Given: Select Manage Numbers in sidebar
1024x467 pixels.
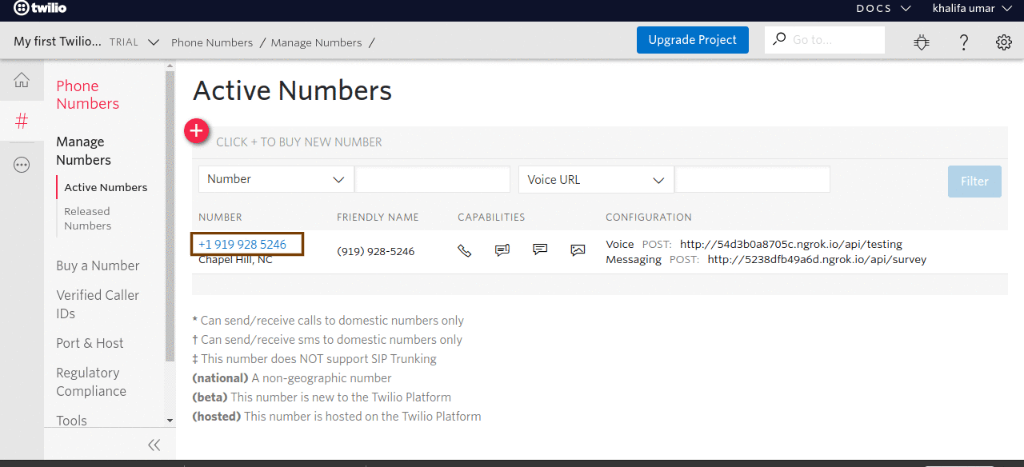Looking at the screenshot, I should [83, 150].
